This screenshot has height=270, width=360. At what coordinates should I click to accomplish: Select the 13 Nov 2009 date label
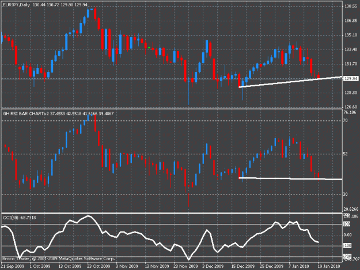tap(157, 266)
